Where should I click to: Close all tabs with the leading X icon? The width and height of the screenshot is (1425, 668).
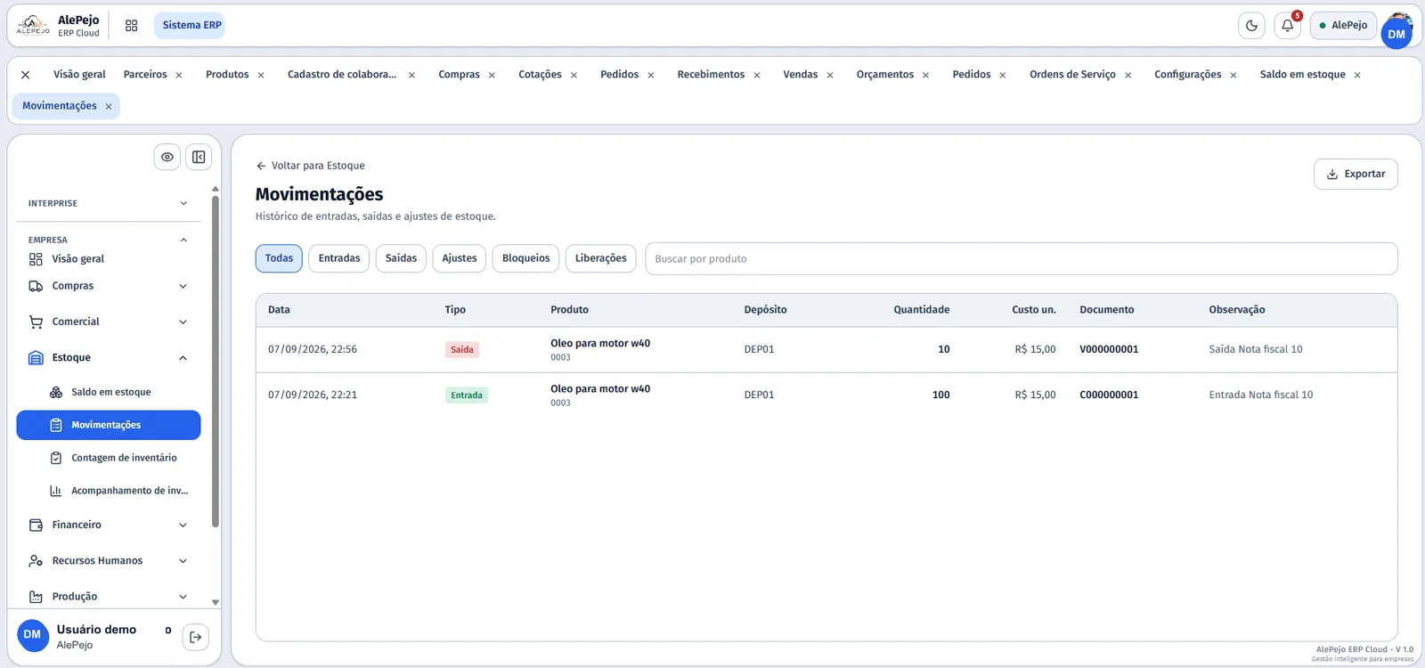(26, 75)
